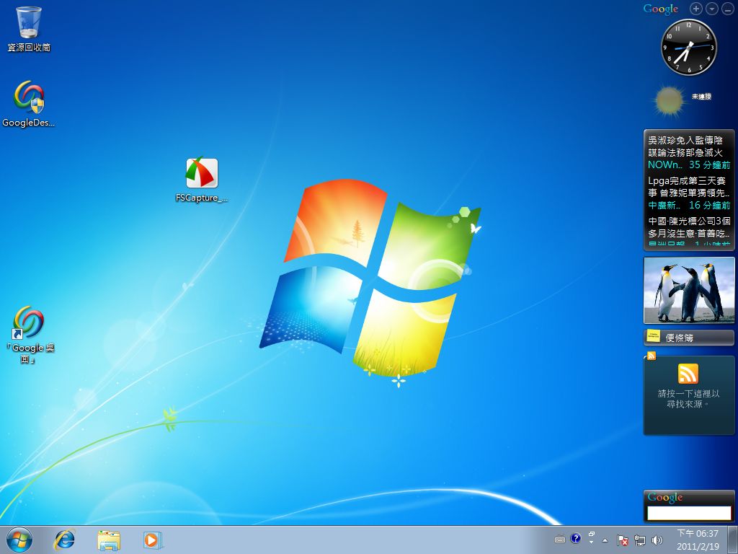Image resolution: width=738 pixels, height=554 pixels.
Task: Launch Internet Explorer from the taskbar
Action: tap(64, 540)
